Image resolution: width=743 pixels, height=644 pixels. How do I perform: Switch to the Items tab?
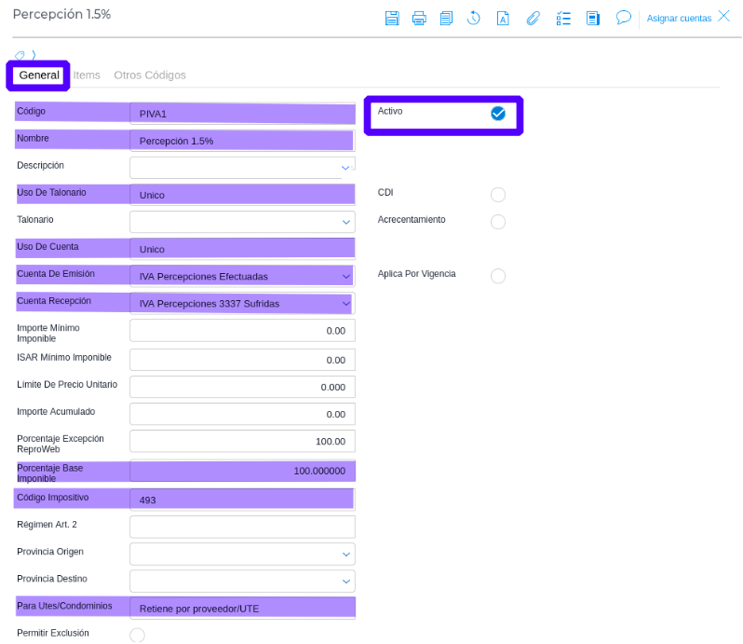[87, 75]
